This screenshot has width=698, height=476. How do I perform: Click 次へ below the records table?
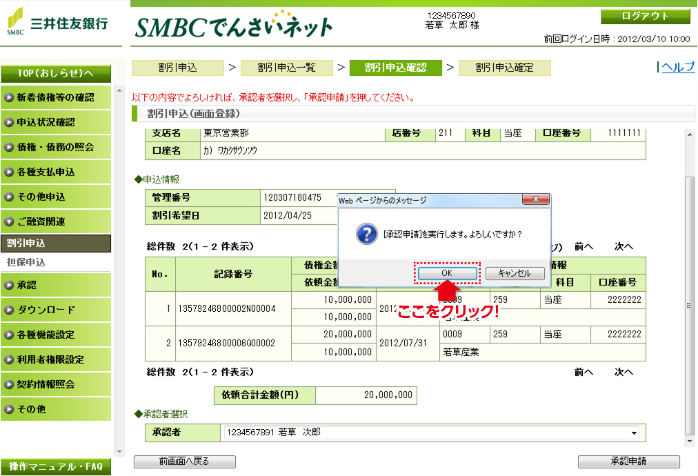click(624, 373)
